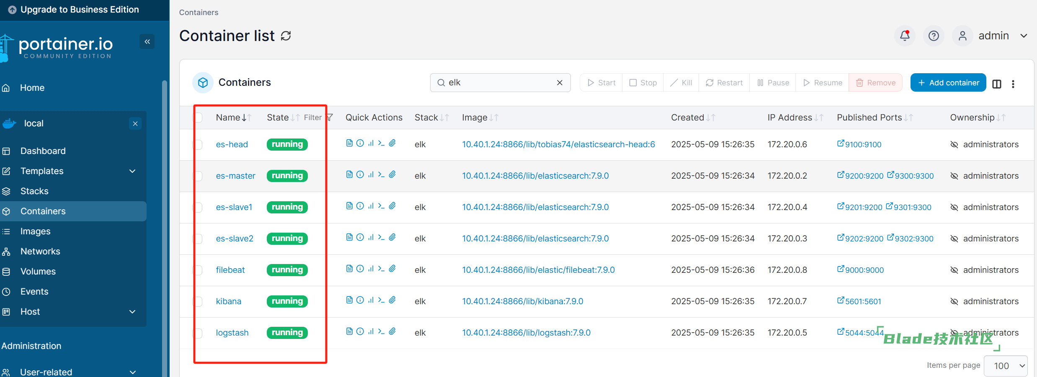
Task: Tick the es-slave2 row checkbox
Action: coord(198,239)
